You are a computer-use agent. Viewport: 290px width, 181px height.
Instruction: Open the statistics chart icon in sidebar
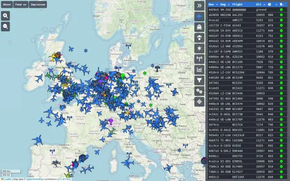(x=199, y=70)
